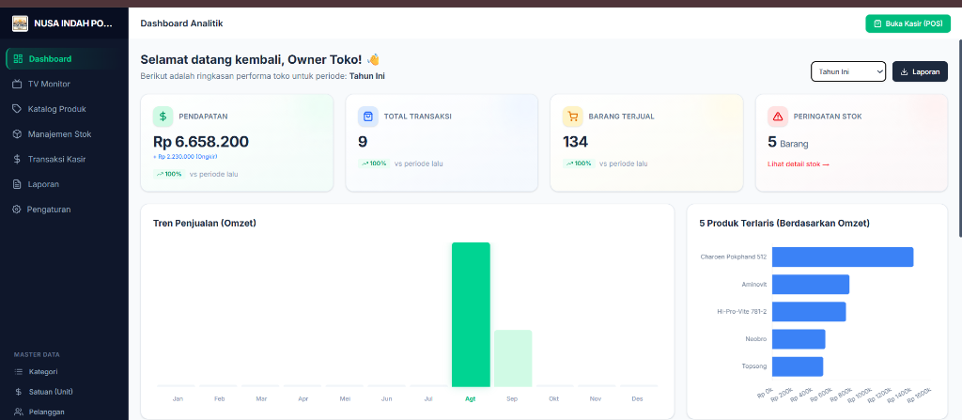Click the Pengaturan gear icon
The height and width of the screenshot is (420, 962).
17,210
